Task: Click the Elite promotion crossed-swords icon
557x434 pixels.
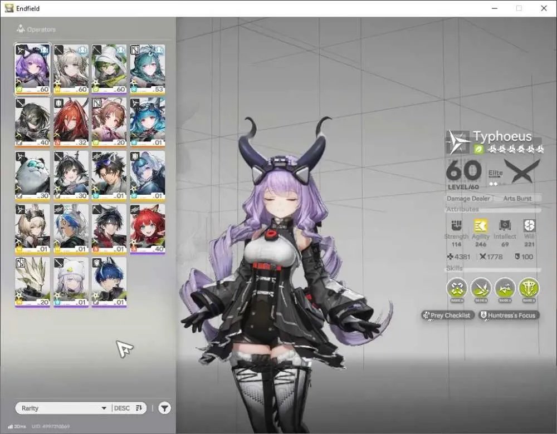Action: (522, 171)
